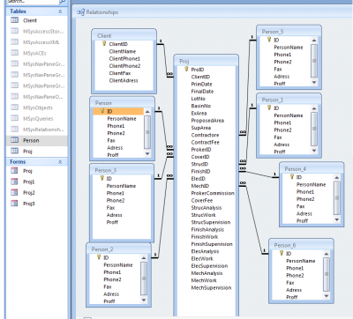Click the Proj form icon in Forms group
Viewport: 353px width, 319px height.
tap(14, 171)
